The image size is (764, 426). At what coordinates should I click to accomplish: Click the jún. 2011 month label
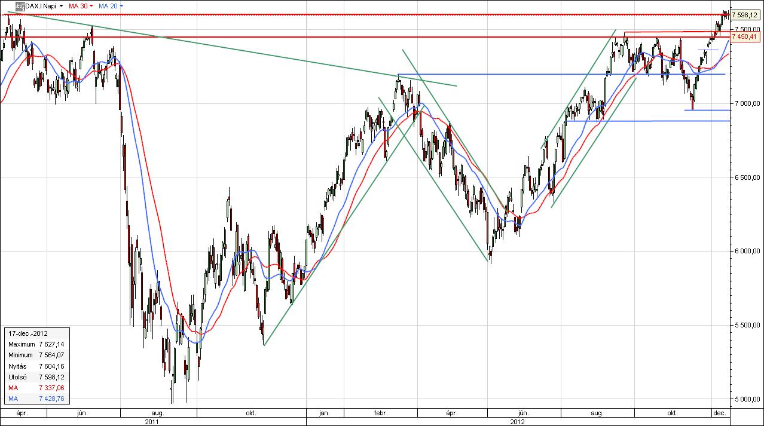click(x=84, y=413)
